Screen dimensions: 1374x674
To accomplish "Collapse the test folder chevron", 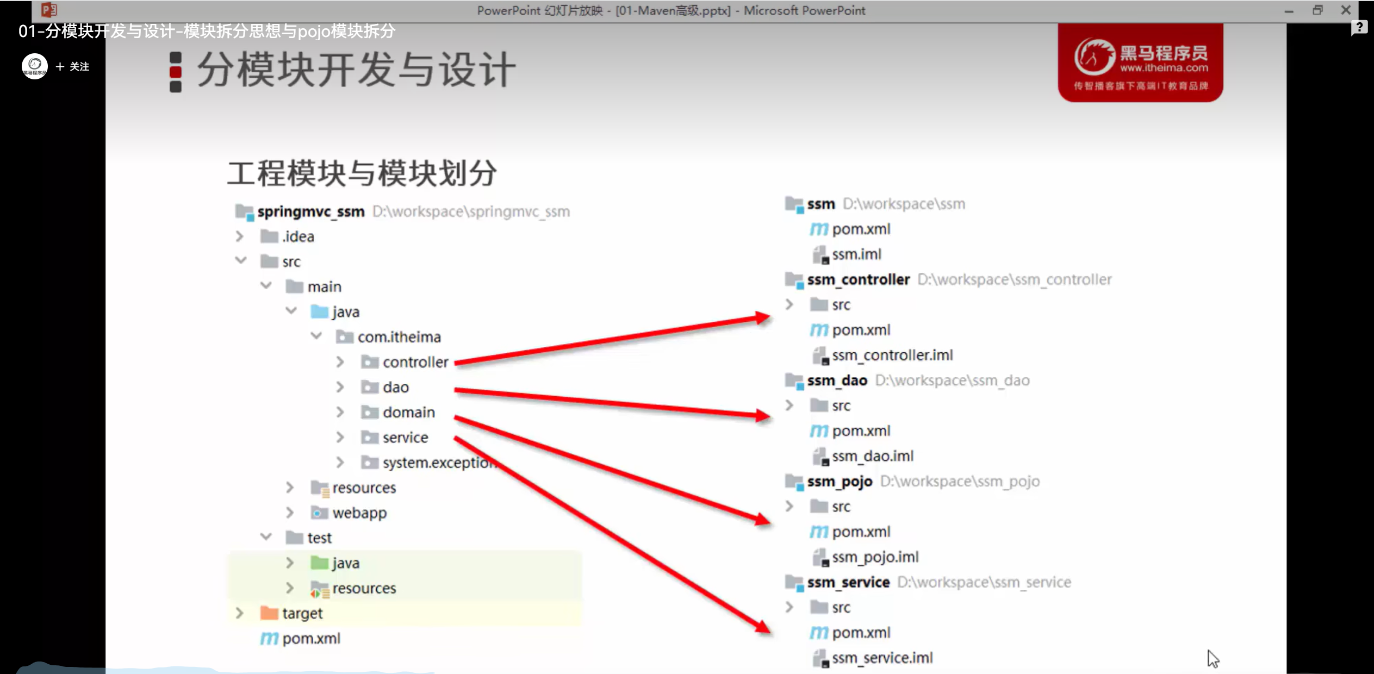I will point(266,537).
